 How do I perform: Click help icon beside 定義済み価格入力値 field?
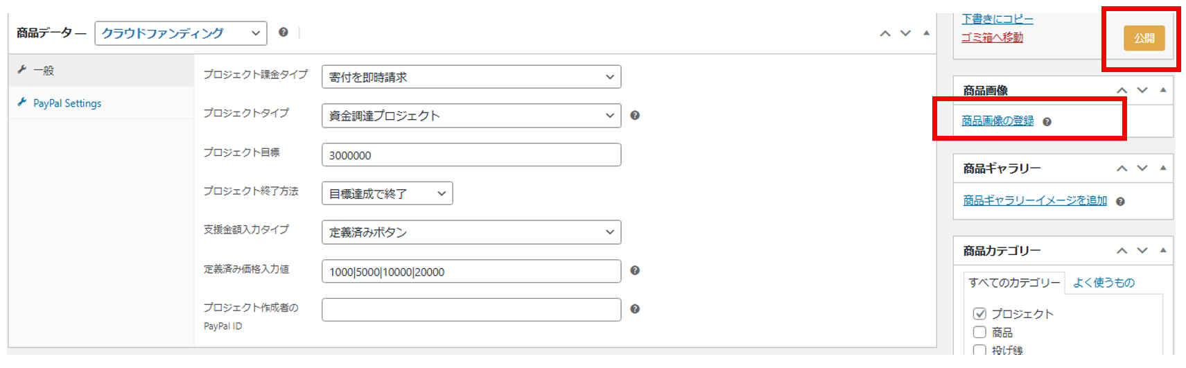[634, 271]
